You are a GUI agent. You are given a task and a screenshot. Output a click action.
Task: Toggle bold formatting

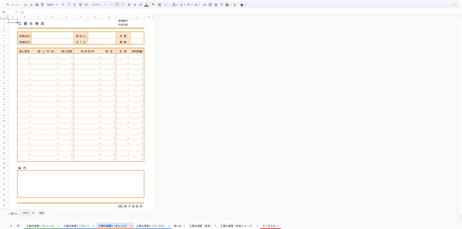129,4
